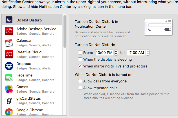The height and width of the screenshot is (118, 178).
Task: Enable the scheduled From time checkbox
Action: [x=80, y=53]
